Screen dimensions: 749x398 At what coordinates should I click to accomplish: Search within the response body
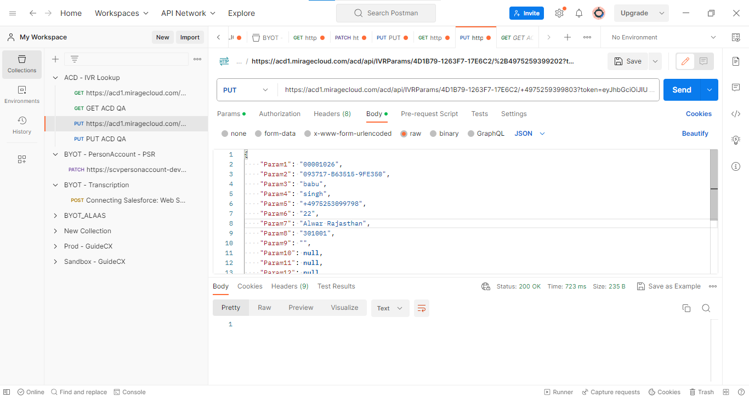(x=706, y=308)
